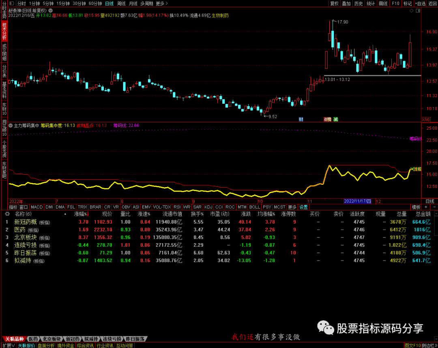Open 互动问答 bottom panel tab
This screenshot has height=348, width=438.
pyautogui.click(x=125, y=346)
